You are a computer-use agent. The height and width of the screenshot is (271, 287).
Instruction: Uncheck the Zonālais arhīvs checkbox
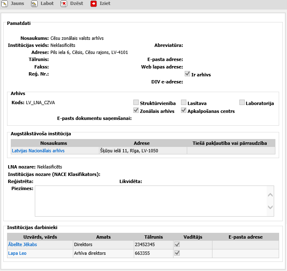[x=136, y=111]
